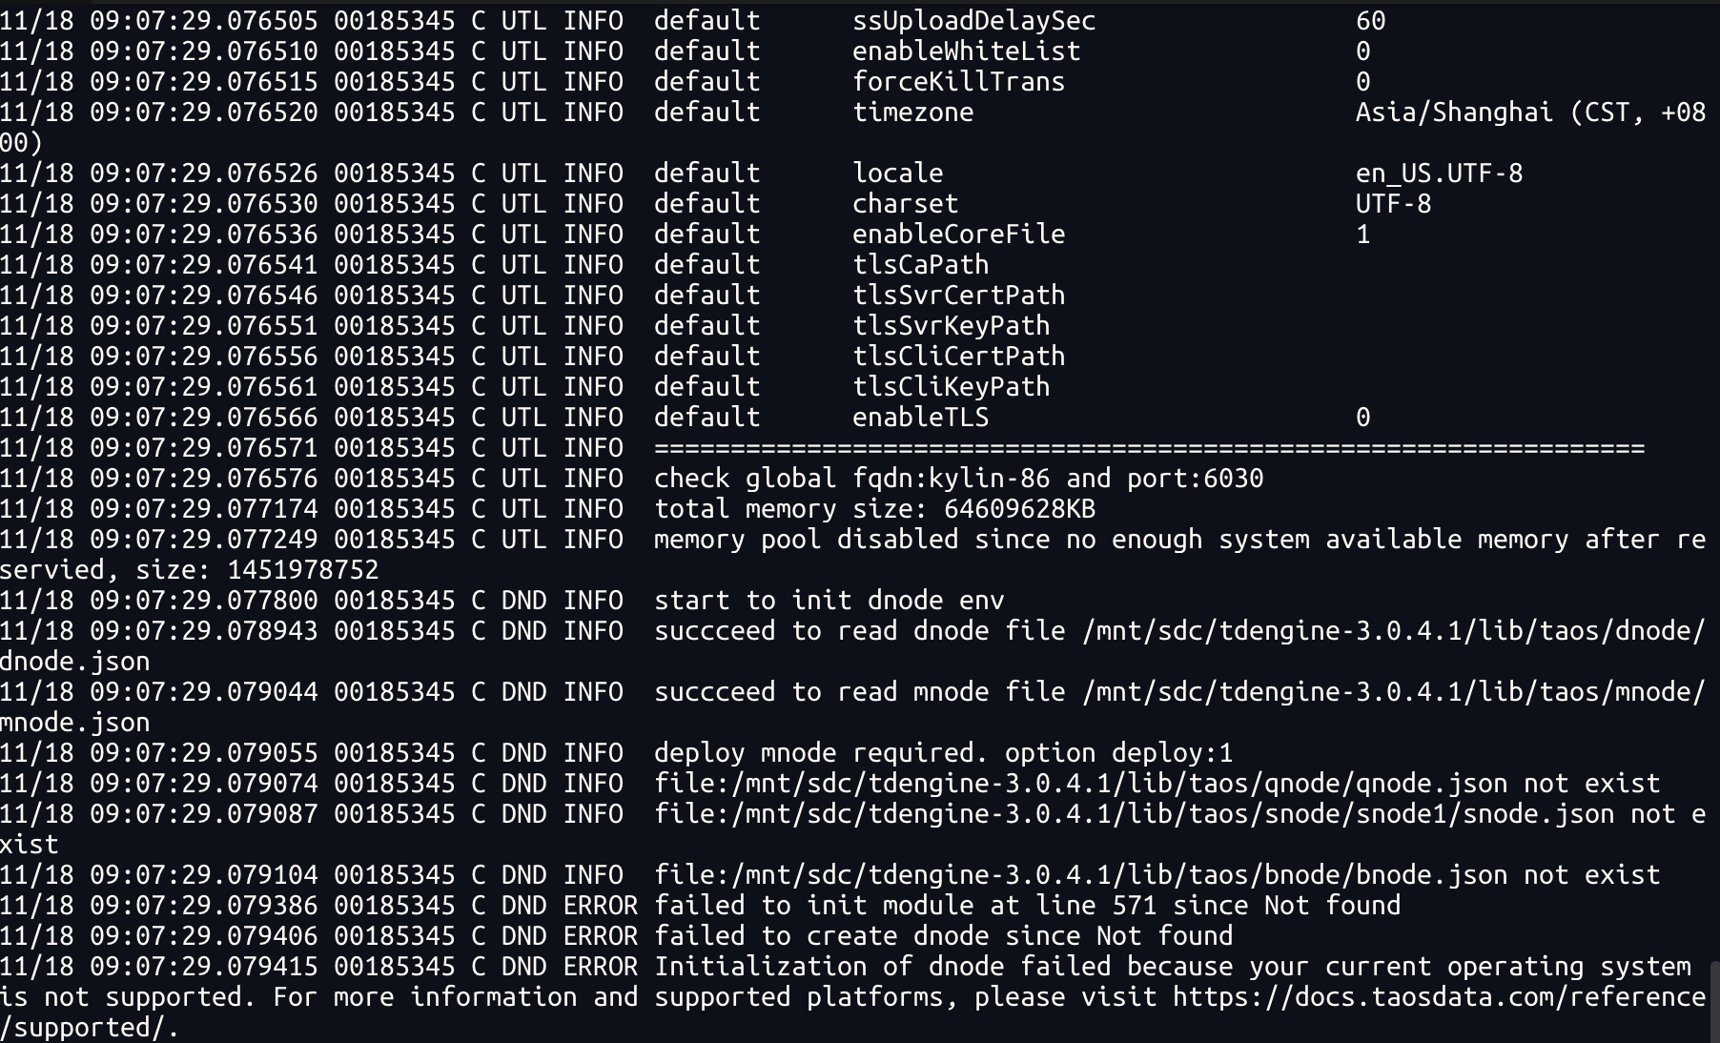Select the tlsCaPath parameter text

(920, 265)
